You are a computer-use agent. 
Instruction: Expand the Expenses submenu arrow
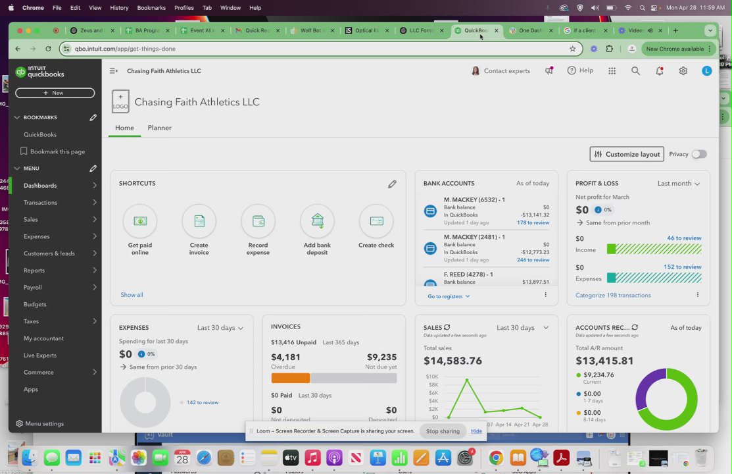coord(95,236)
